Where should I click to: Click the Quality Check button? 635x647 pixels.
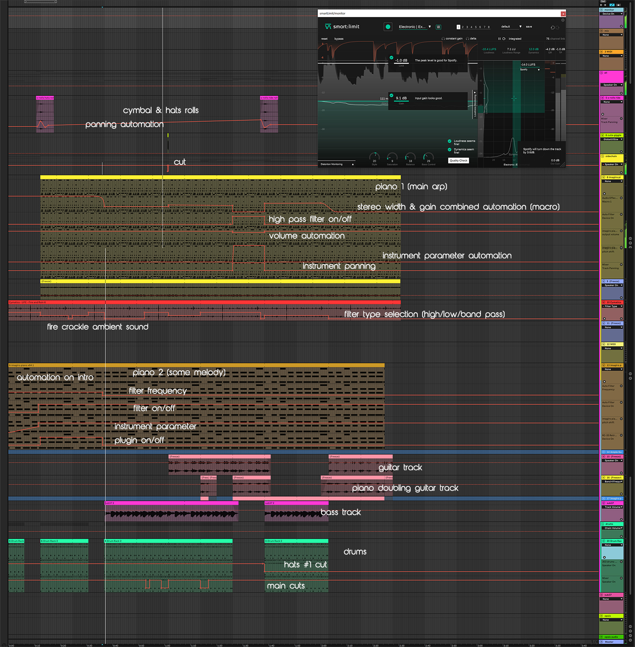[458, 161]
